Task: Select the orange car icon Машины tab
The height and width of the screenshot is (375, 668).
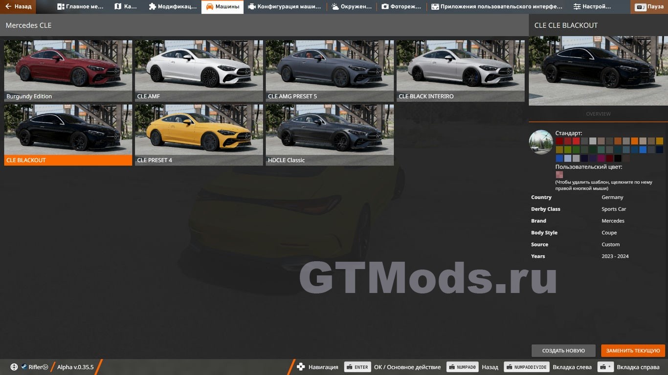Action: click(223, 7)
